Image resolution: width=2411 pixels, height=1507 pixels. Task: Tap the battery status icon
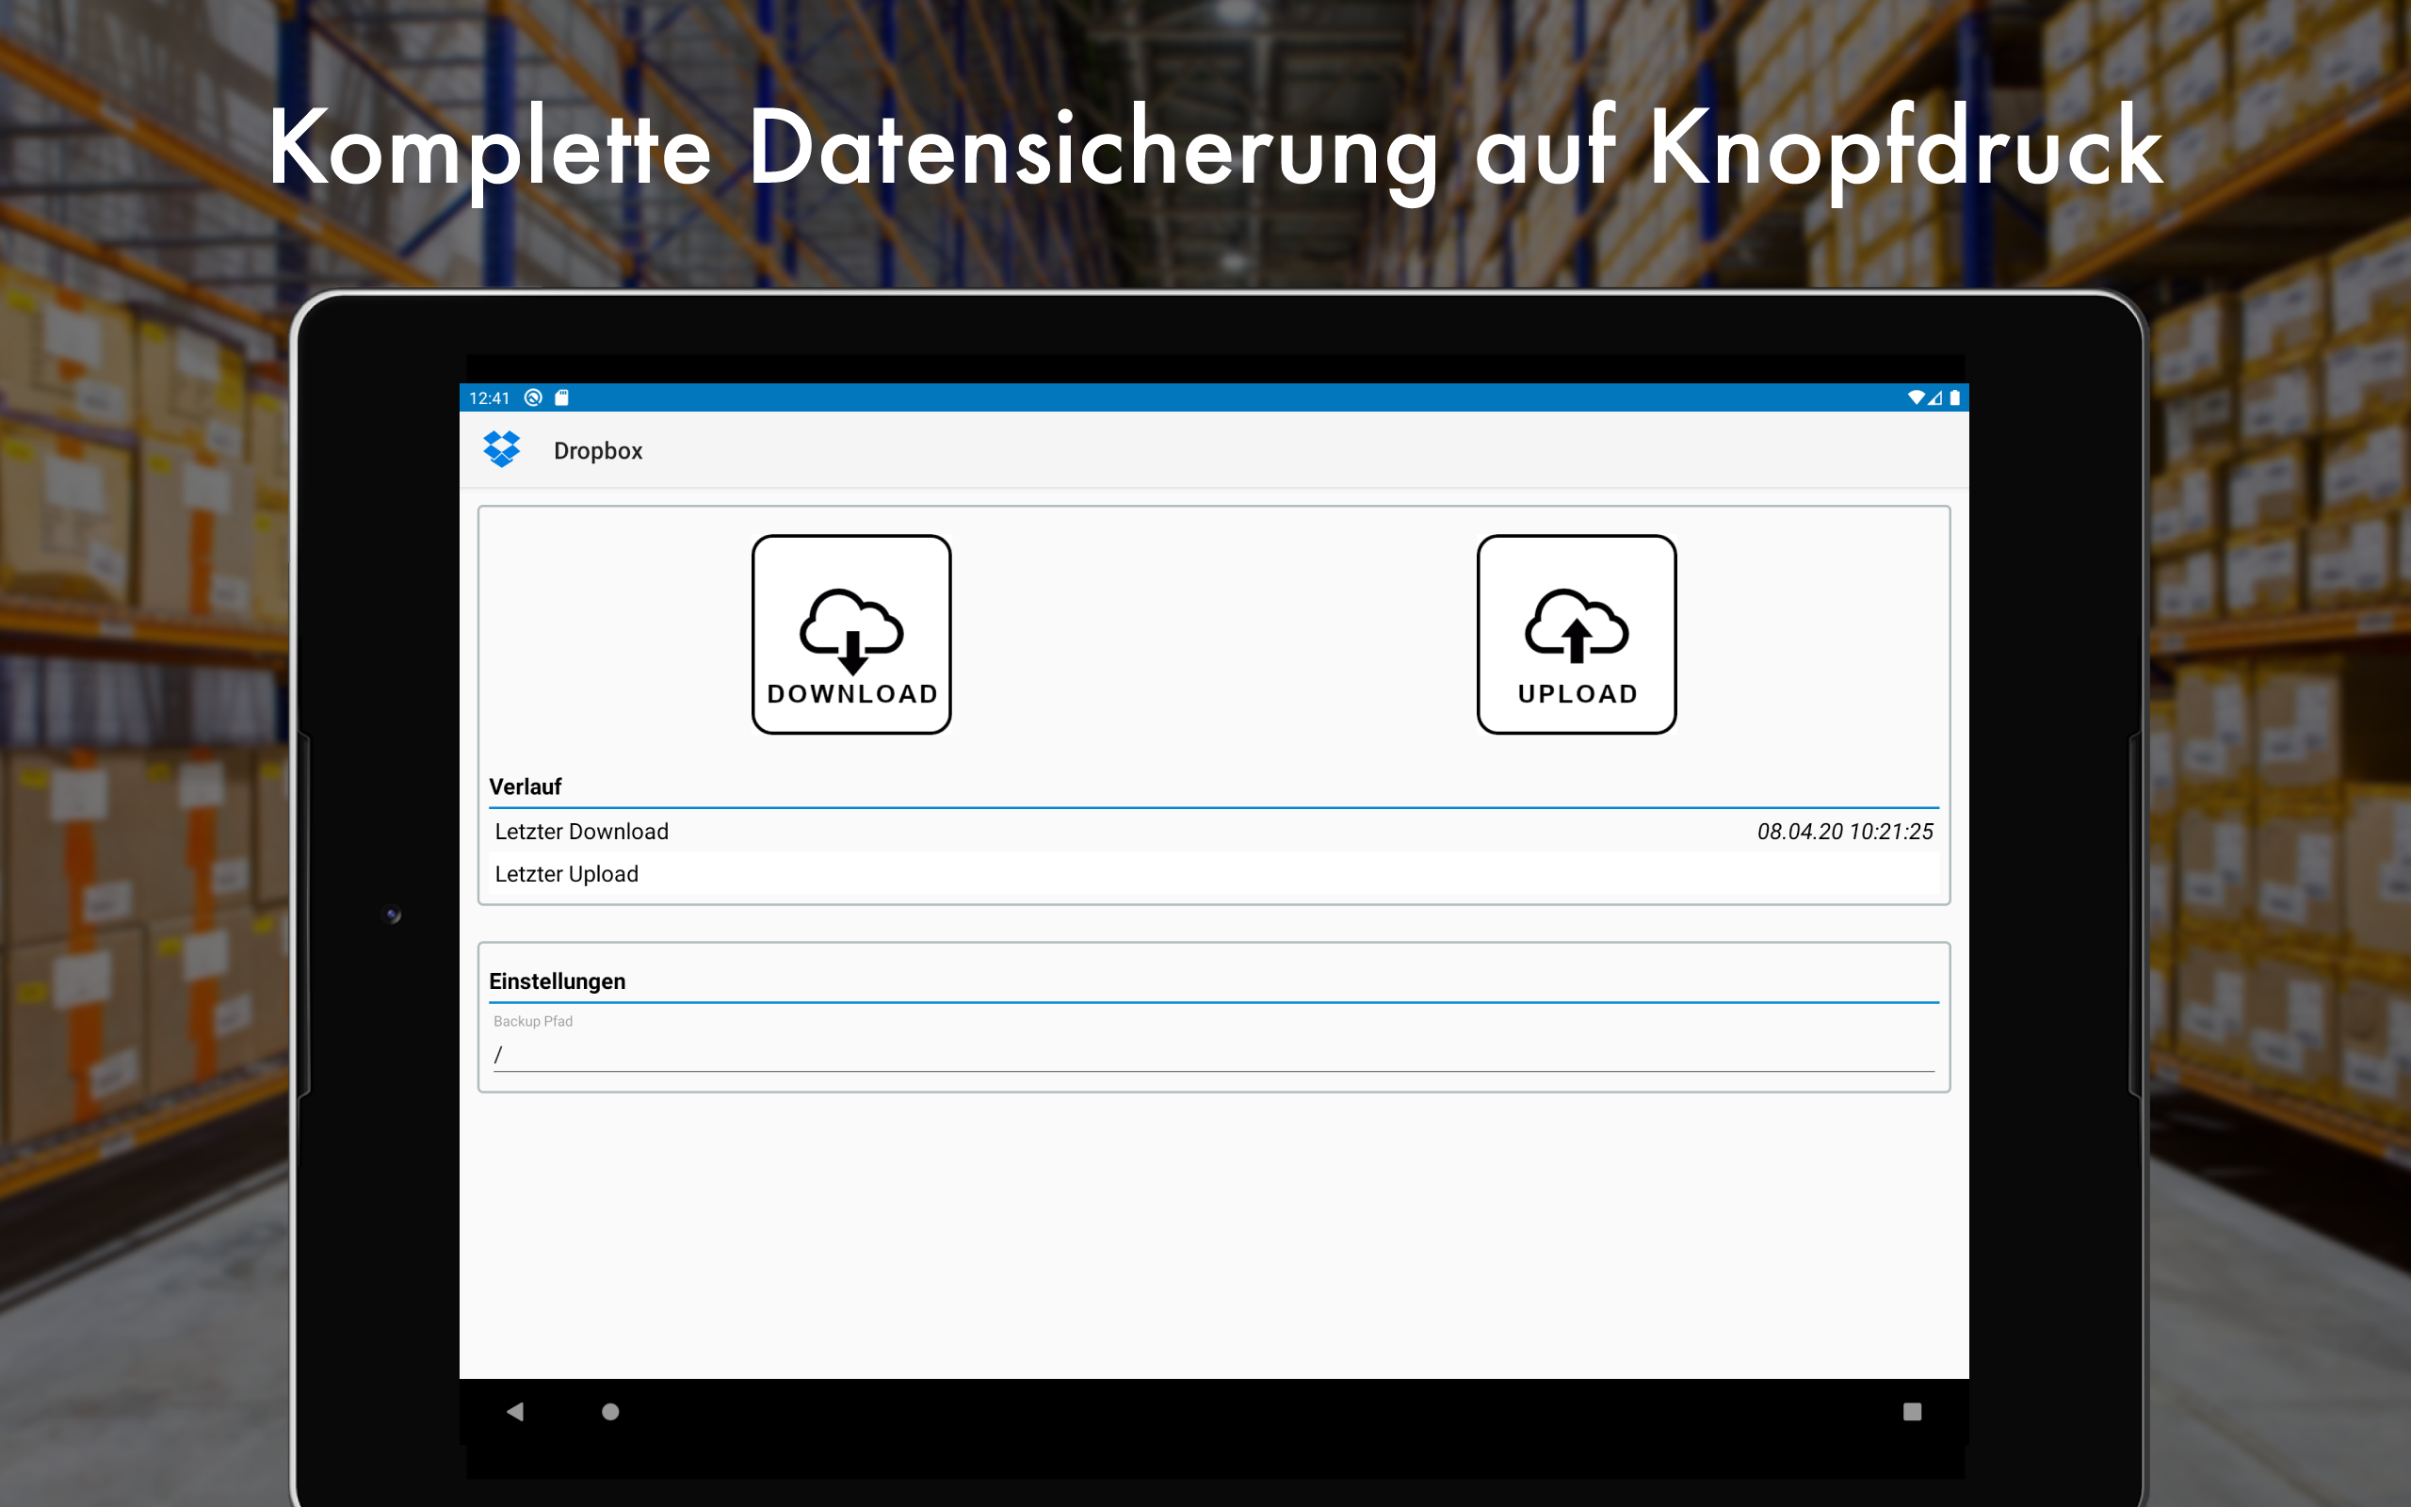pyautogui.click(x=1955, y=397)
